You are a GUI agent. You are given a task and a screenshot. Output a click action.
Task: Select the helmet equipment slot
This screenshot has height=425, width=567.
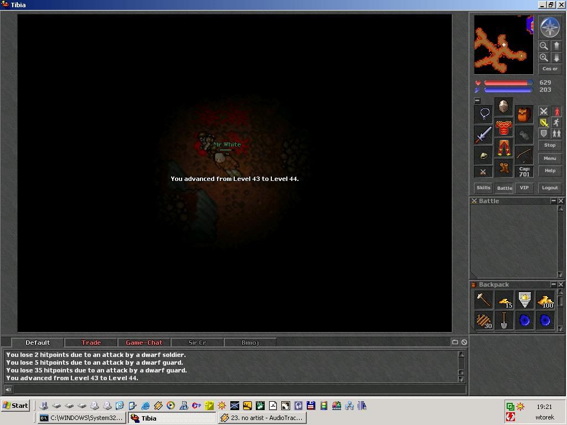coord(504,106)
